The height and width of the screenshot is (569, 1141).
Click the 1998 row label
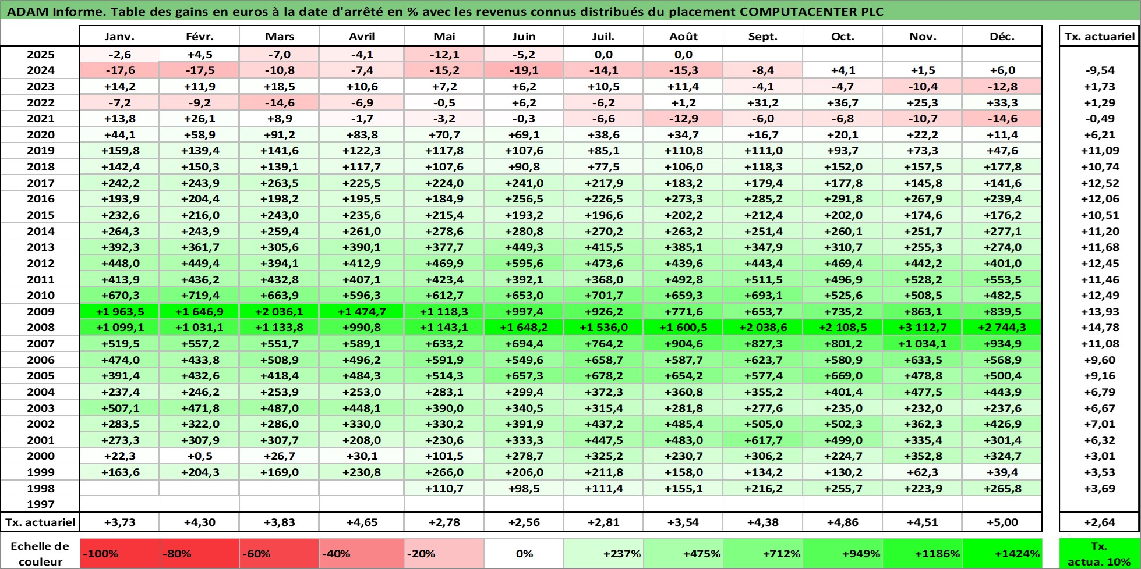40,489
